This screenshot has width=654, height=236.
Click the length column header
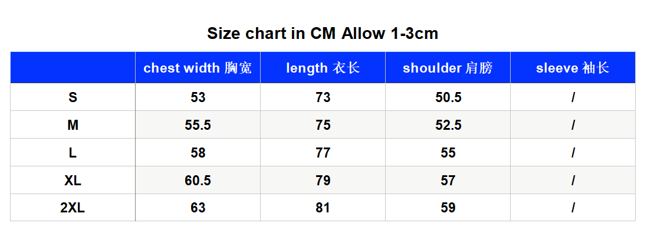(323, 68)
